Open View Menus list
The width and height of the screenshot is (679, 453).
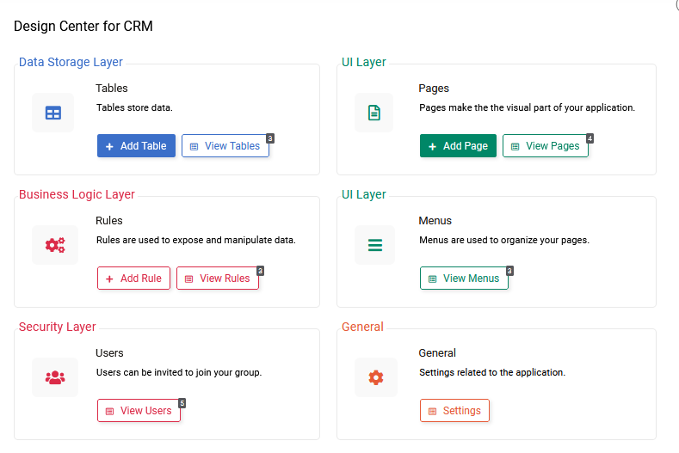(x=463, y=279)
